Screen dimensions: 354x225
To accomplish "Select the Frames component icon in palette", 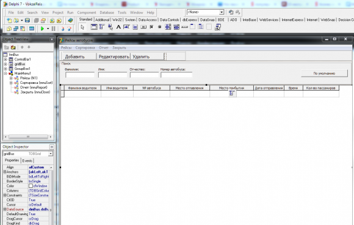I will (x=94, y=27).
